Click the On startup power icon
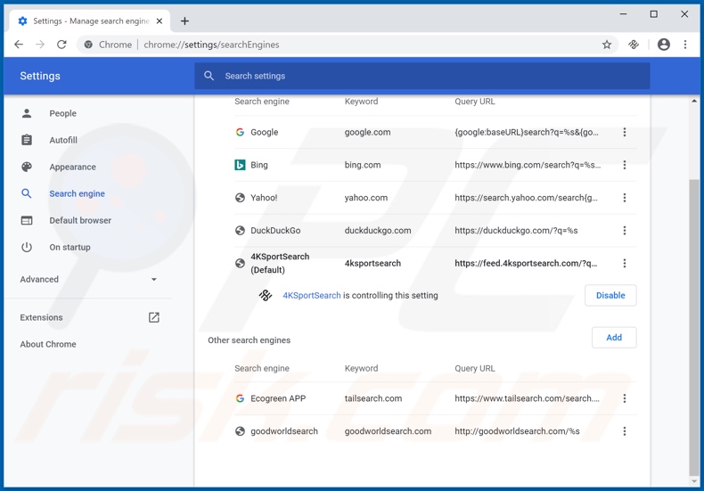The image size is (704, 491). pyautogui.click(x=27, y=248)
